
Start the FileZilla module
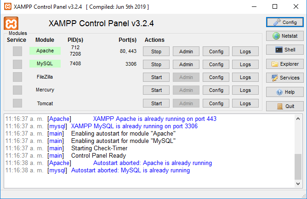pyautogui.click(x=156, y=77)
